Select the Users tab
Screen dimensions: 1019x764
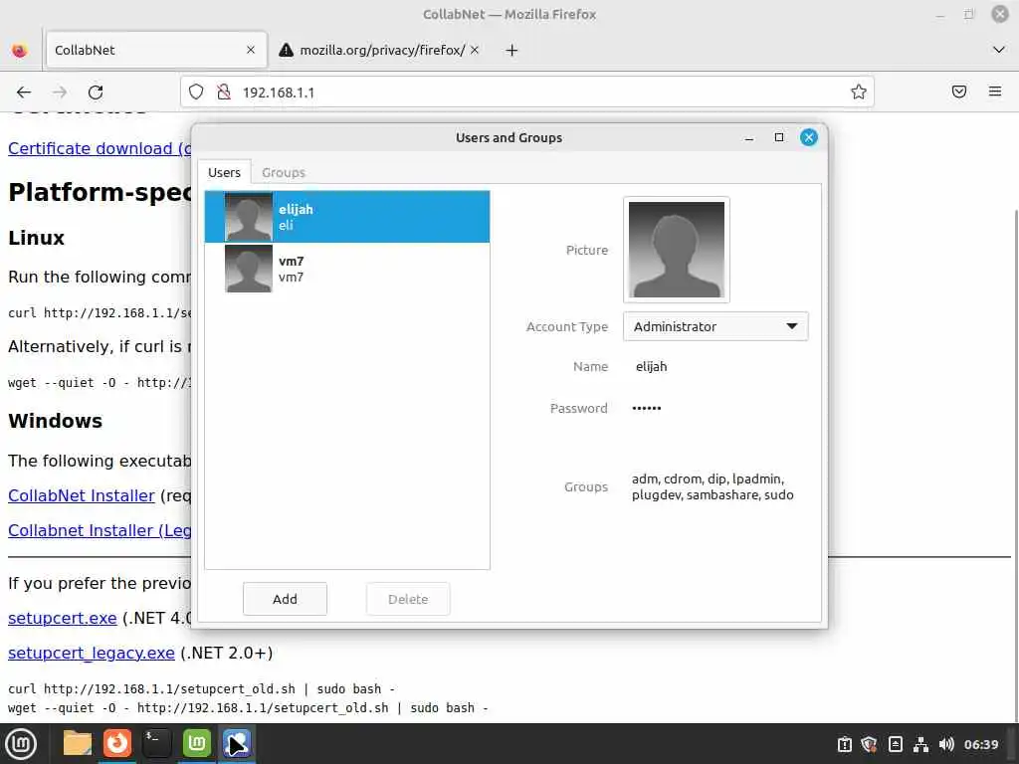pyautogui.click(x=224, y=172)
